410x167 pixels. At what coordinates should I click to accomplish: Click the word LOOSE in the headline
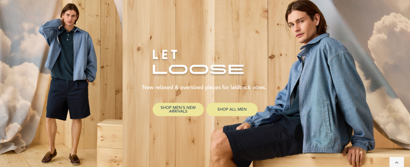[198, 70]
